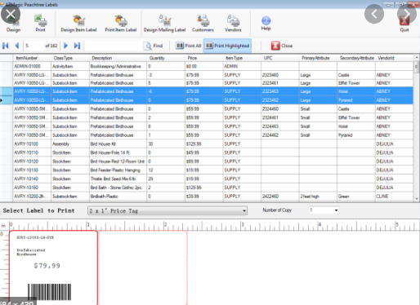
Task: Select the AVRY-10100 item cell
Action: click(32, 144)
